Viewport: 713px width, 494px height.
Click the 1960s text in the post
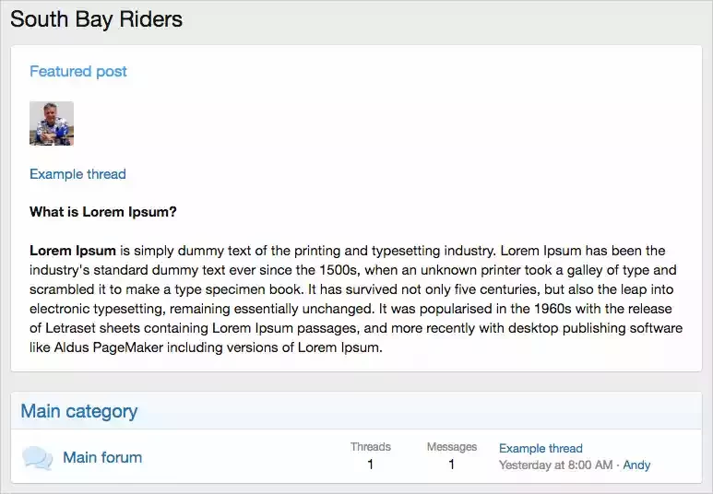click(x=553, y=309)
